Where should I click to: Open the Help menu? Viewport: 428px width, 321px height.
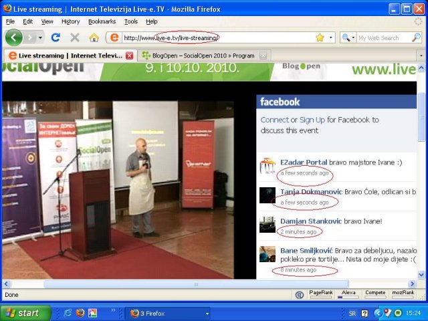152,21
